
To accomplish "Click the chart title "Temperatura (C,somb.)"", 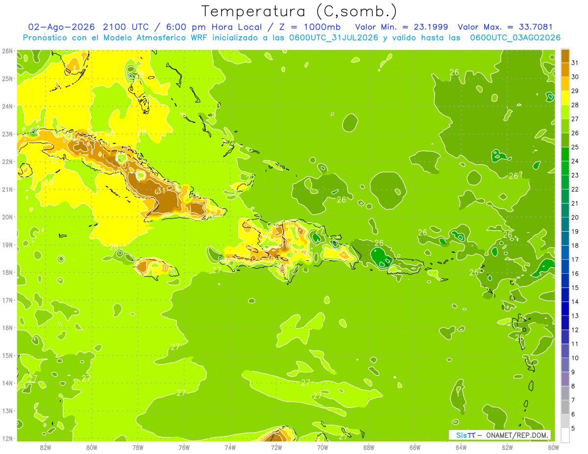I will click(x=299, y=12).
